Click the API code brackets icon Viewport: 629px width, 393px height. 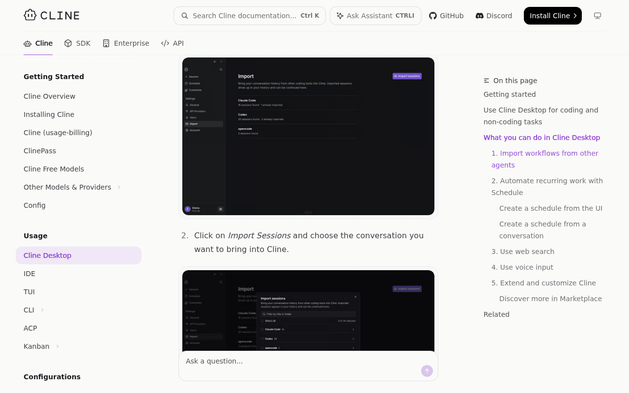tap(165, 43)
